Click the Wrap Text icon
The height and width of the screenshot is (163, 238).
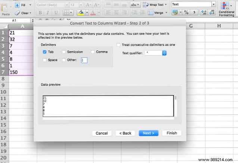point(145,5)
